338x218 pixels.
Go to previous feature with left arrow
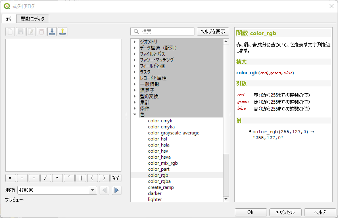(x=104, y=190)
